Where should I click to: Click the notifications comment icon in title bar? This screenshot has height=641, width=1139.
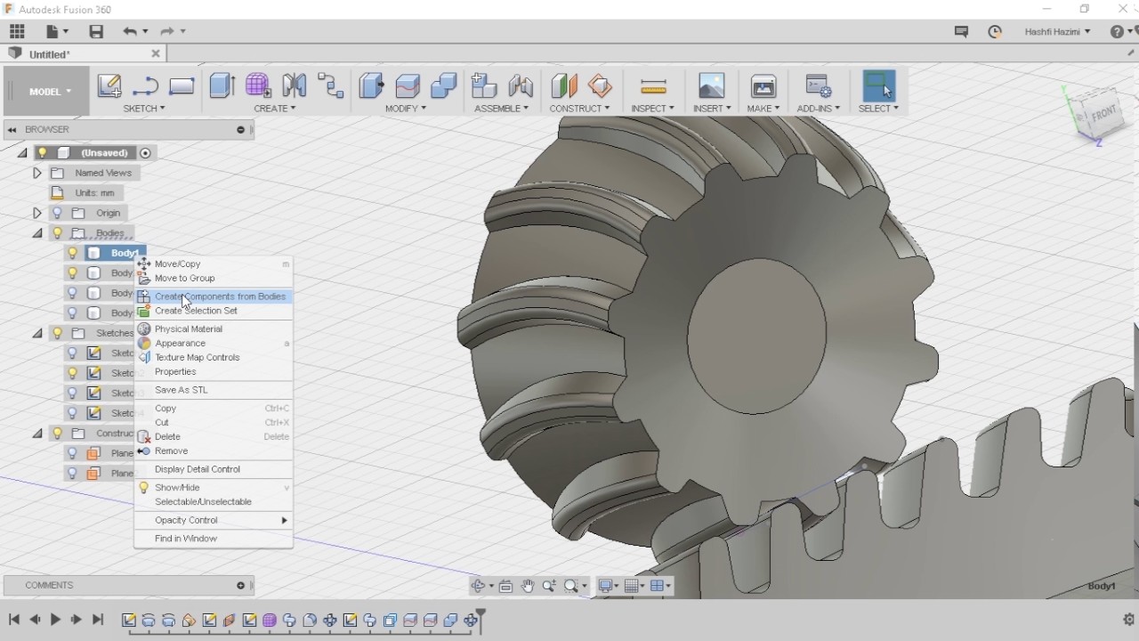click(961, 31)
